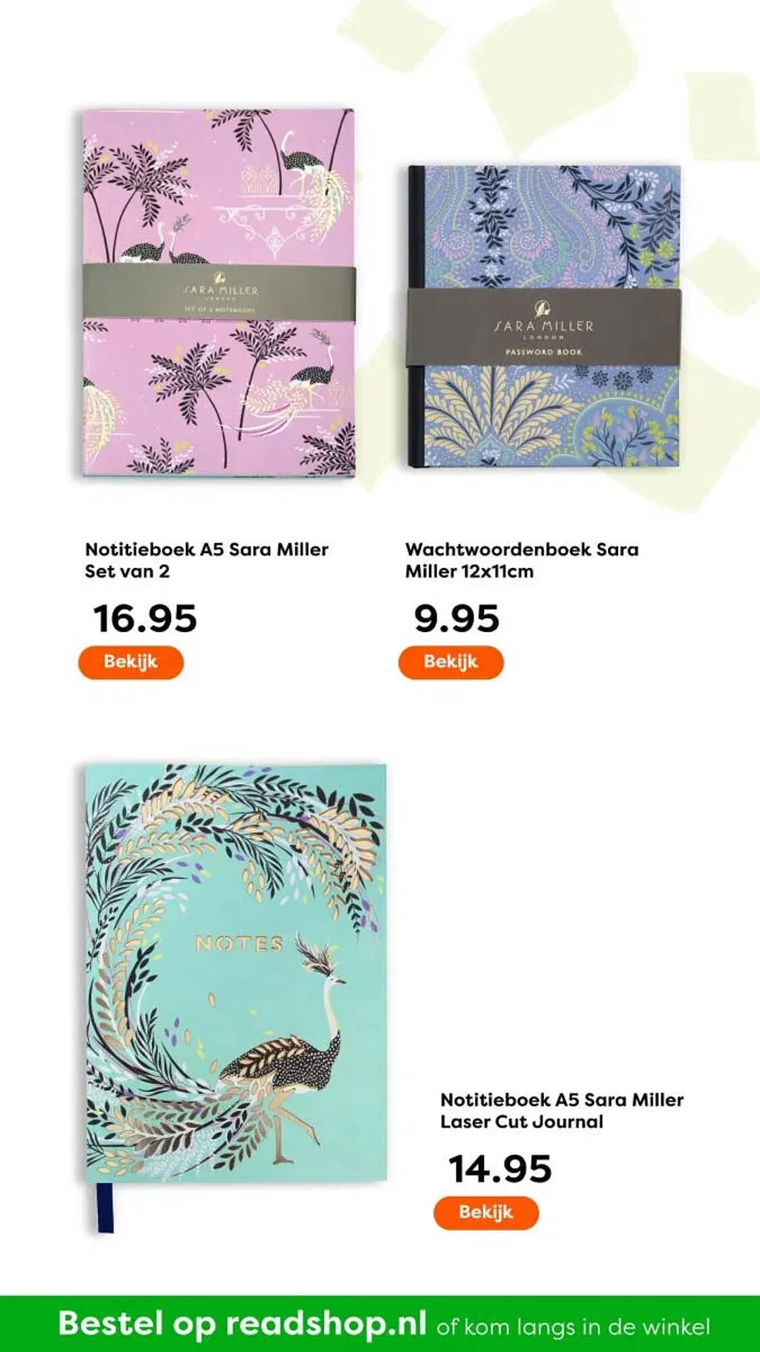Viewport: 760px width, 1352px height.
Task: Click 'of kom langs in de winkel' text
Action: coord(574,1326)
